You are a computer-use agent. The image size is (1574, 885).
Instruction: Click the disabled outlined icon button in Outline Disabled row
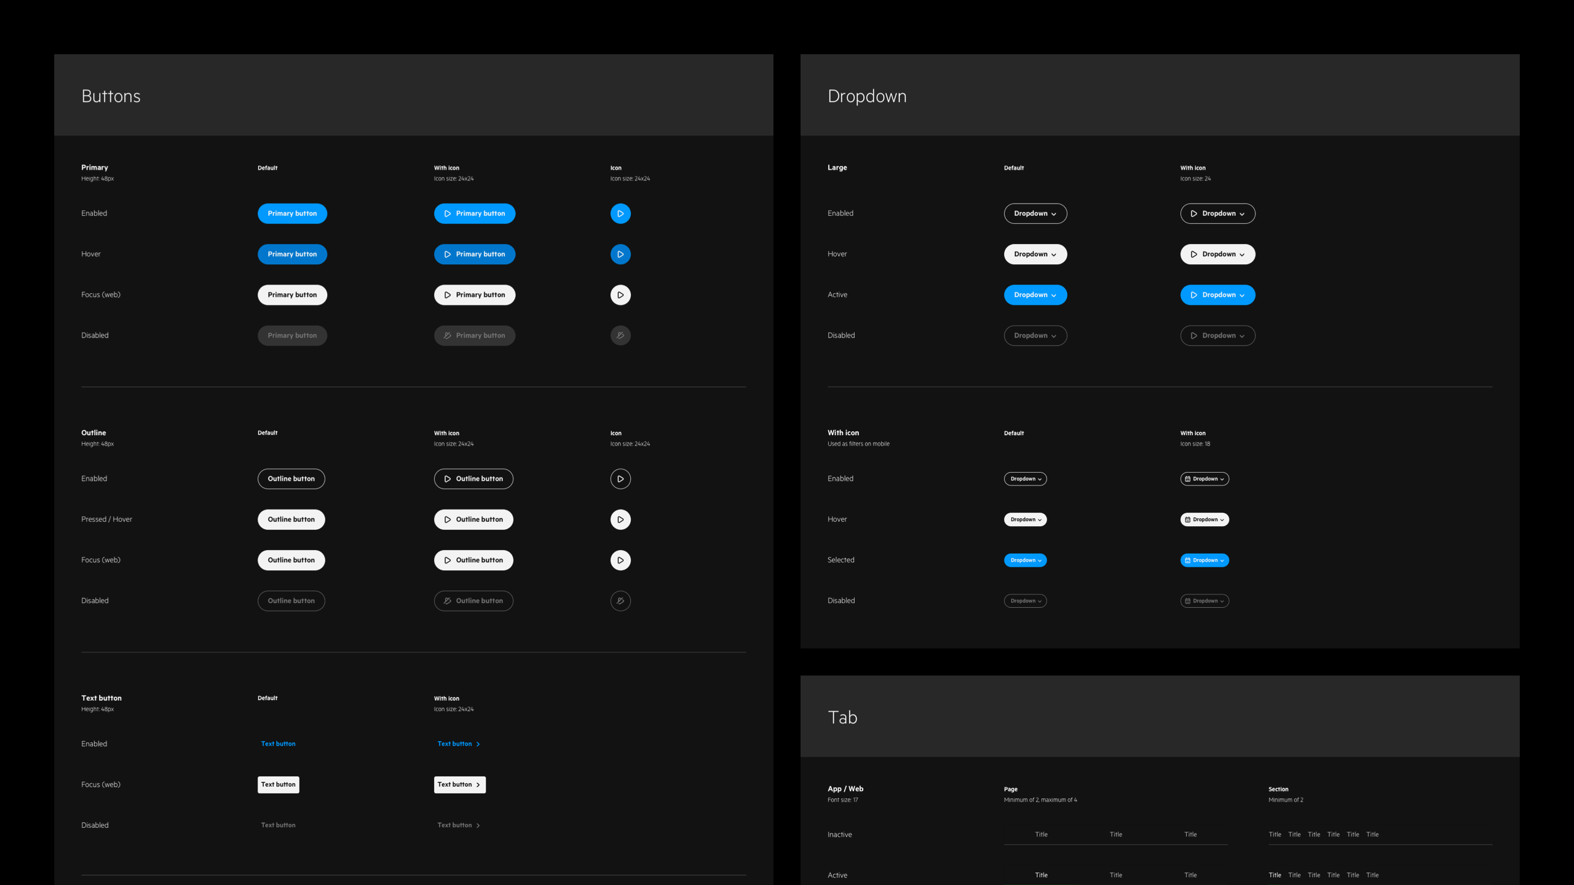click(x=620, y=600)
